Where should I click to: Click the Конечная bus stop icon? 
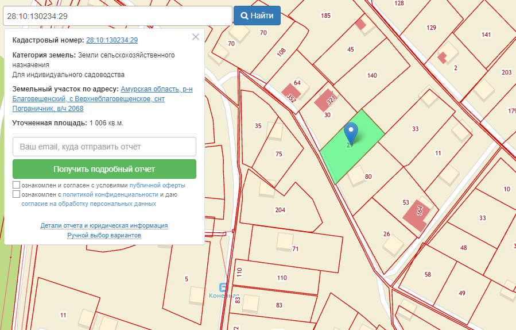click(x=223, y=287)
